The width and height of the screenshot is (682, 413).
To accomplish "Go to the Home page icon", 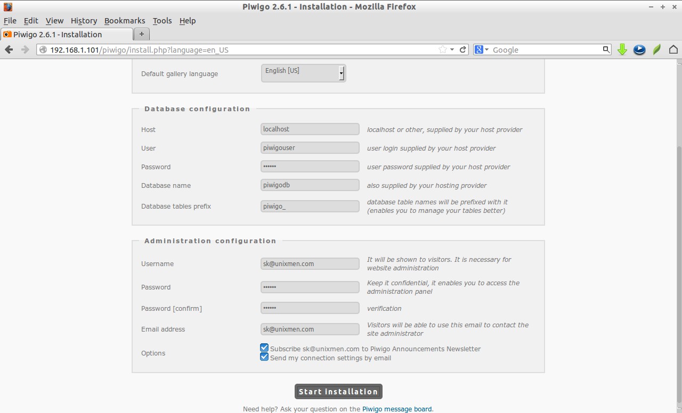I will pyautogui.click(x=673, y=49).
